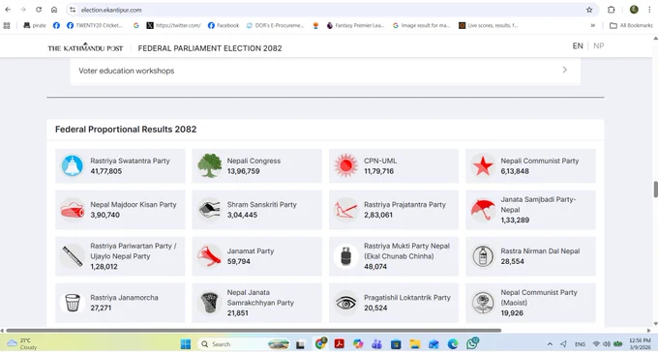Click Janamat Party megaphone icon

(209, 256)
